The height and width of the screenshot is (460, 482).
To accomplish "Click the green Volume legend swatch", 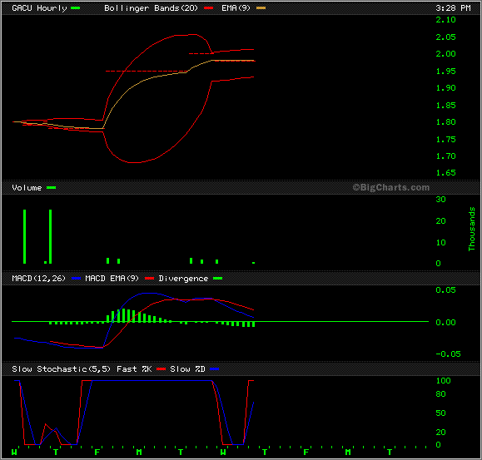I will pos(51,188).
